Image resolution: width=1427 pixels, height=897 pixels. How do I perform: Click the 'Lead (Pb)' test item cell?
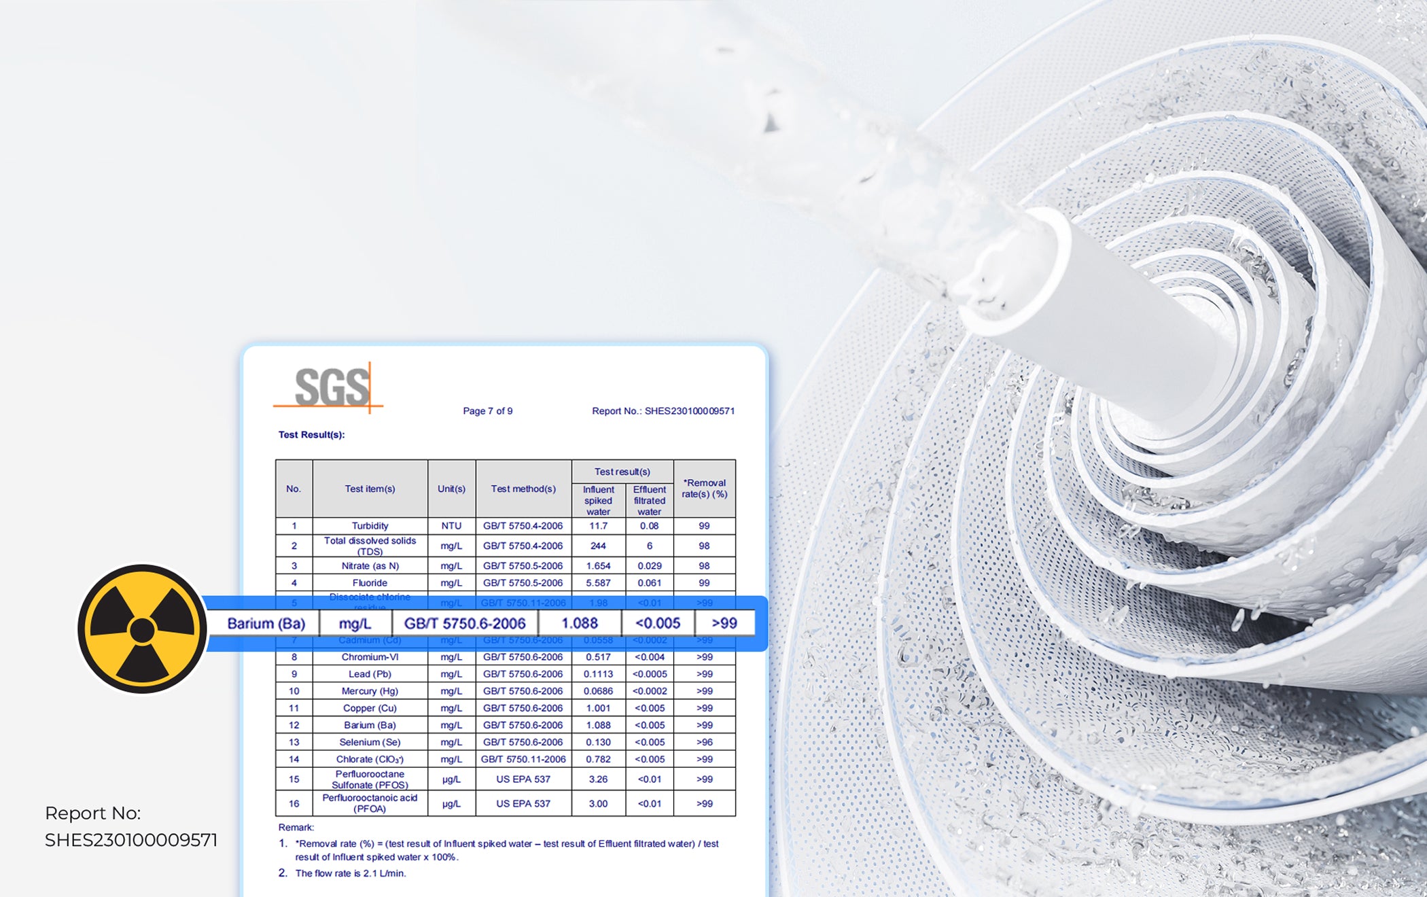point(370,674)
